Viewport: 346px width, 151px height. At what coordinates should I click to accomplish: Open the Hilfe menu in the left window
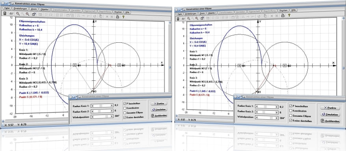(x=127, y=12)
